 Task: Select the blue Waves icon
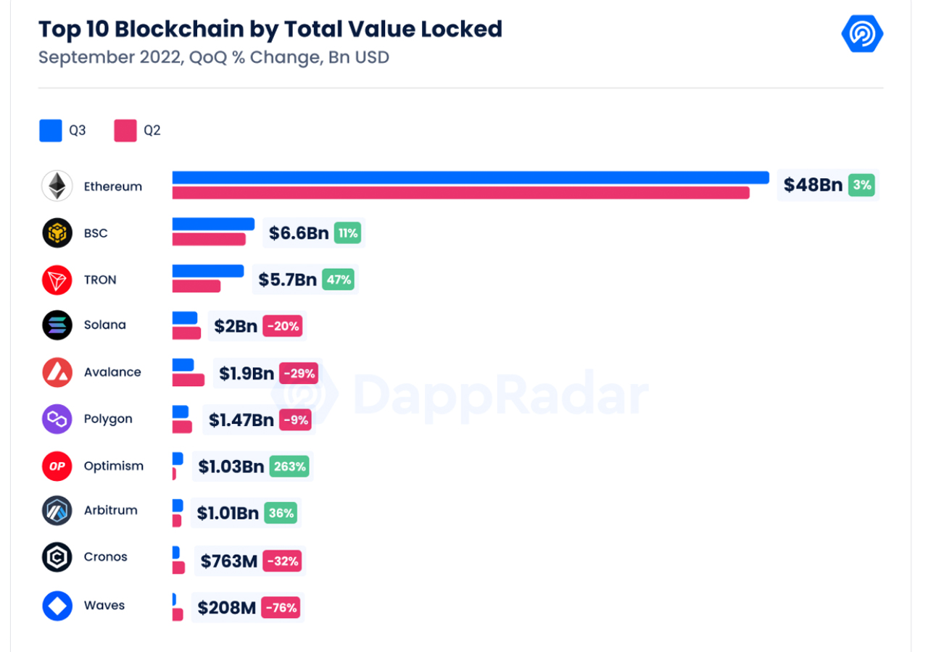[57, 606]
